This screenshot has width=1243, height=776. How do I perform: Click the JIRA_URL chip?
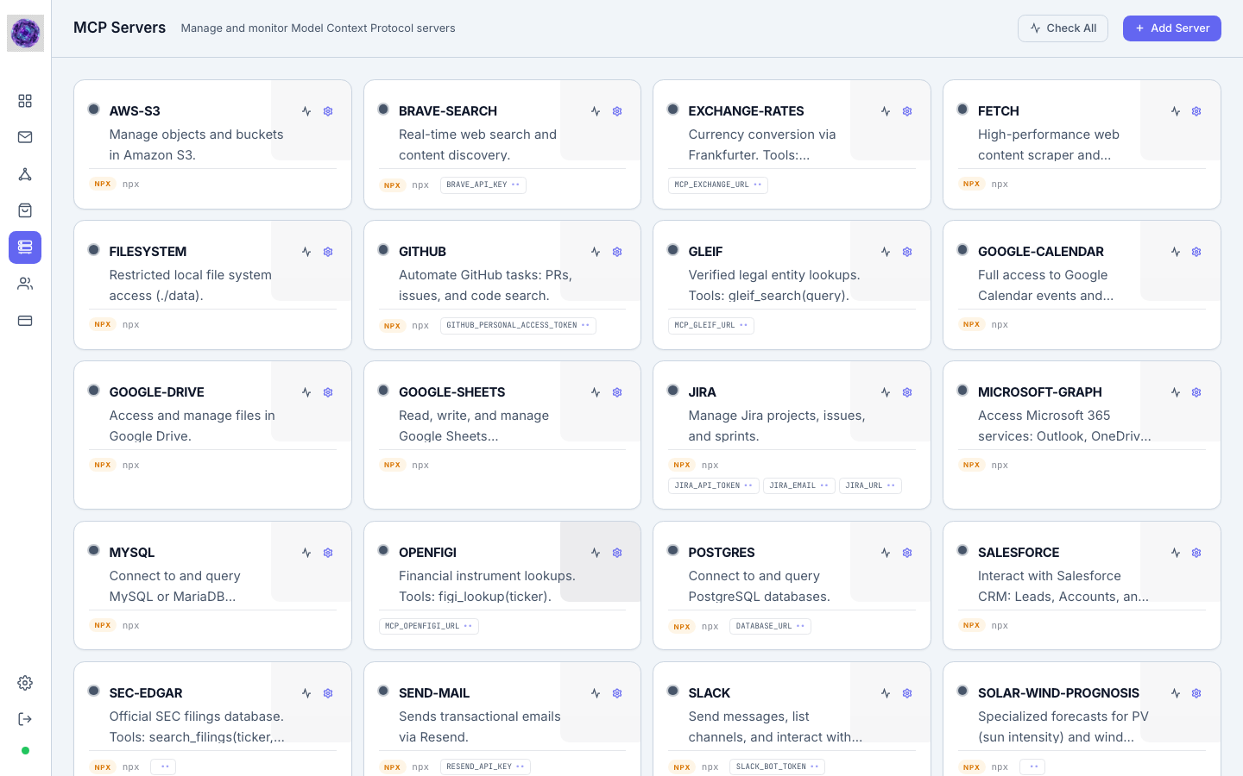point(870,485)
